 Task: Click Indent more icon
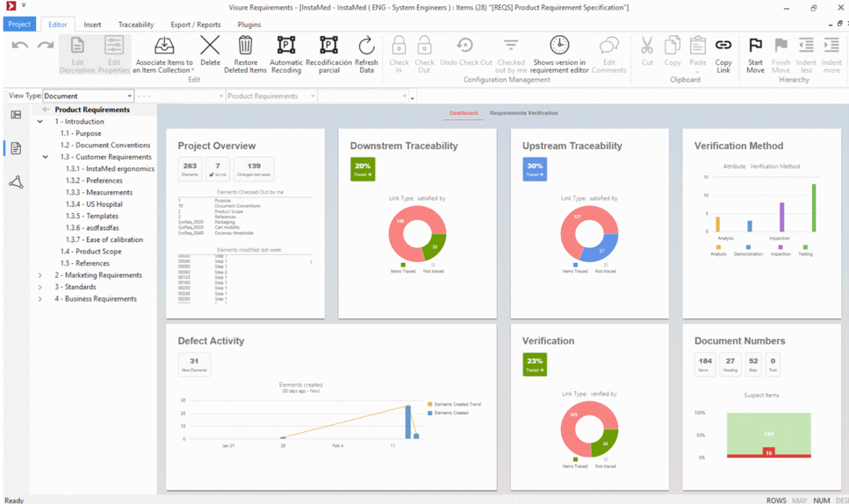pyautogui.click(x=831, y=45)
